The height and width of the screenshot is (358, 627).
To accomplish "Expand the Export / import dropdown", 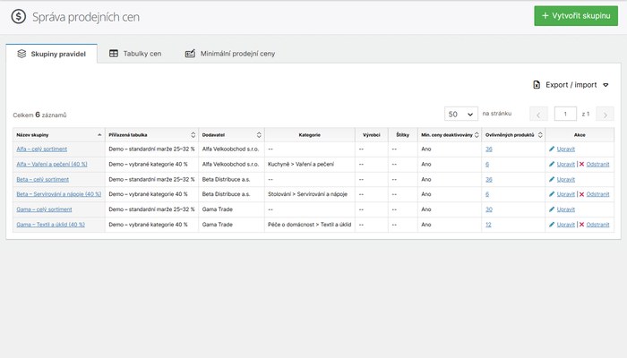I will click(571, 85).
